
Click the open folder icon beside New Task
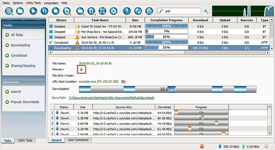pyautogui.click(x=20, y=11)
